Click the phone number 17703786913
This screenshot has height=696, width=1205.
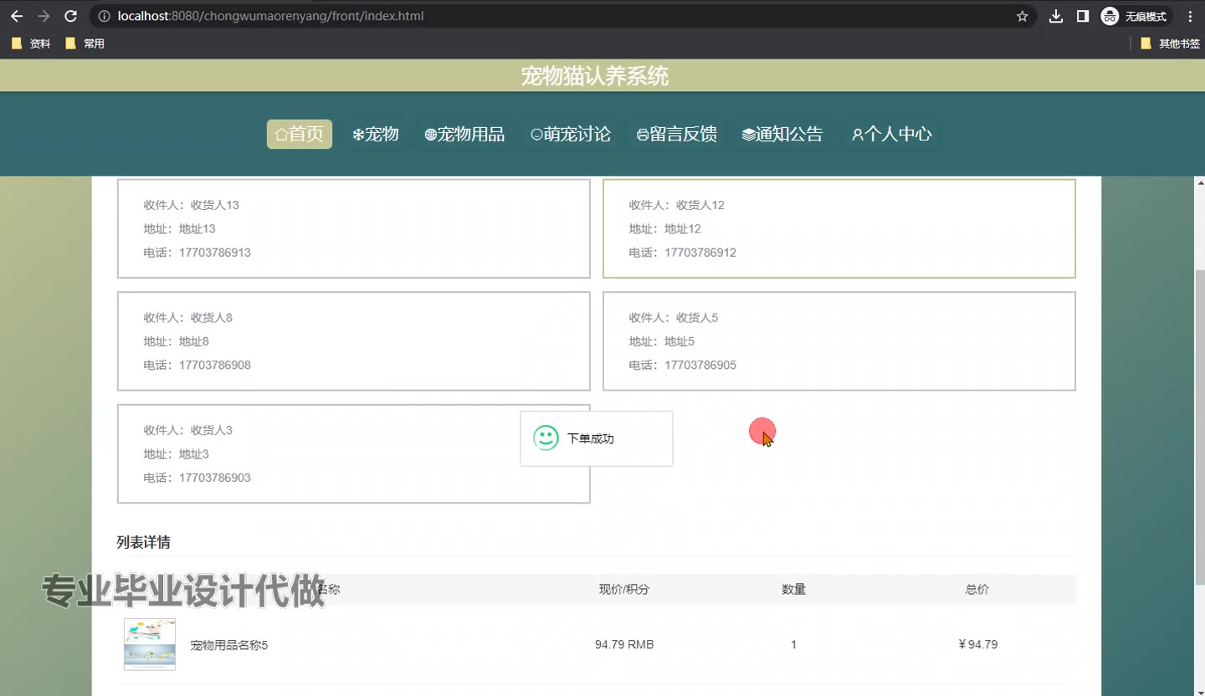tap(215, 253)
